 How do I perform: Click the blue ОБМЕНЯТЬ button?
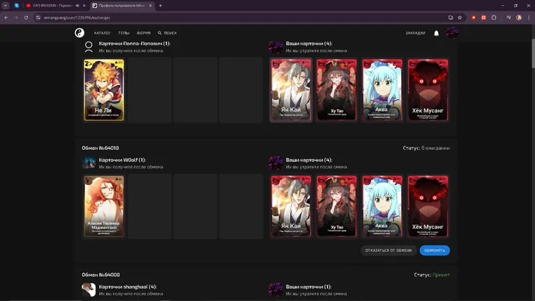[435, 250]
